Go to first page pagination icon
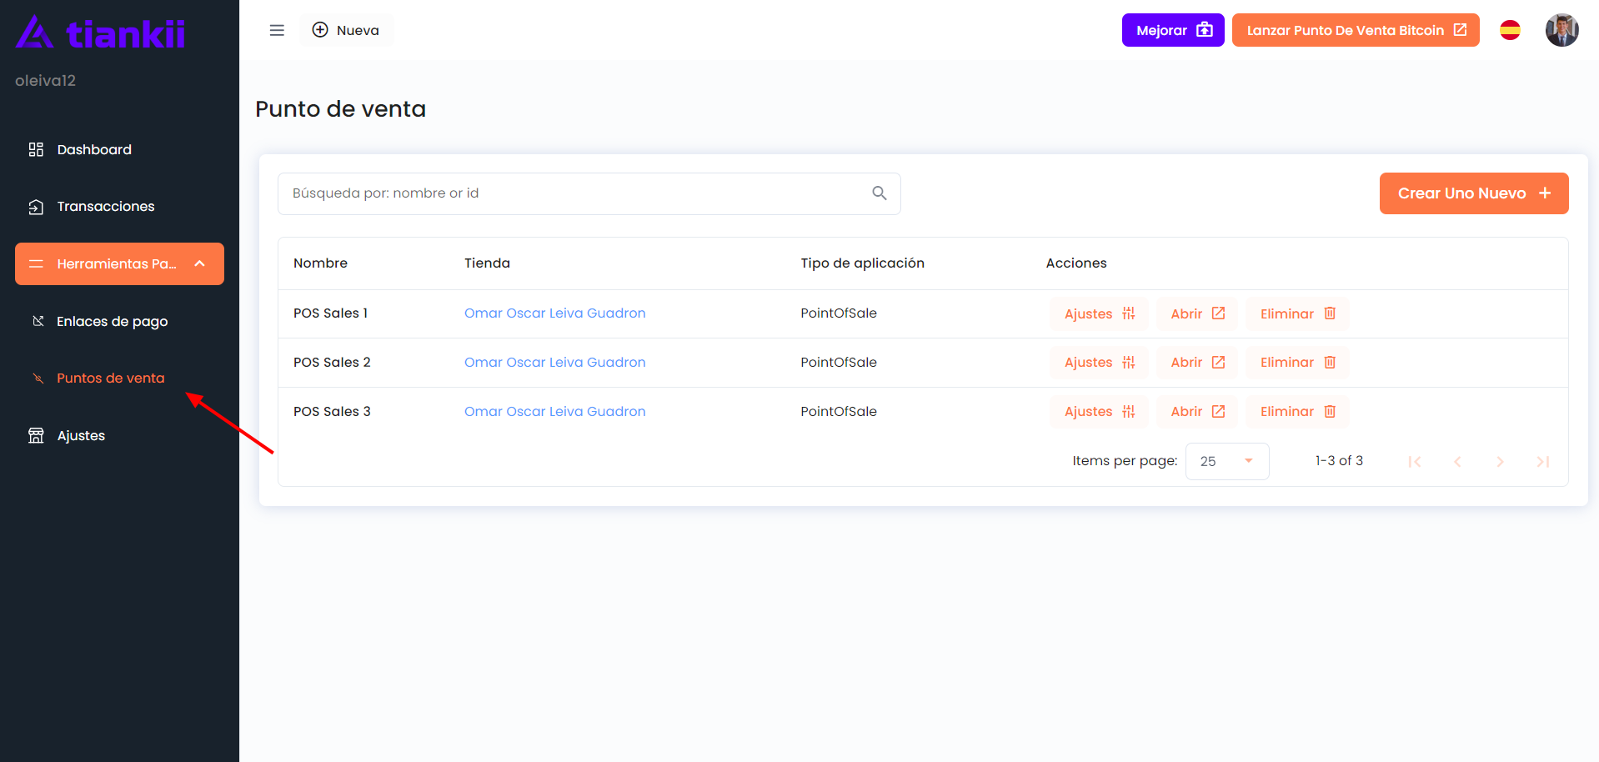The height and width of the screenshot is (762, 1599). (1414, 461)
